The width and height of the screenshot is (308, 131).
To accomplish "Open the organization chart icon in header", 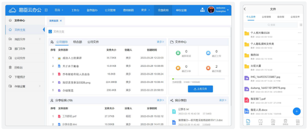I will pyautogui.click(x=202, y=10).
